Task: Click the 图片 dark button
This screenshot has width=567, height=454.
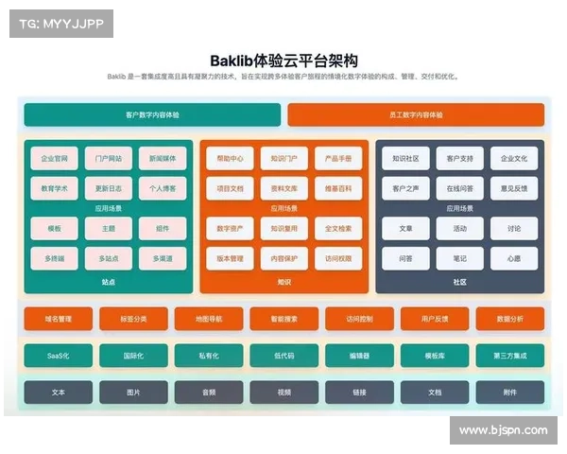Action: click(133, 393)
